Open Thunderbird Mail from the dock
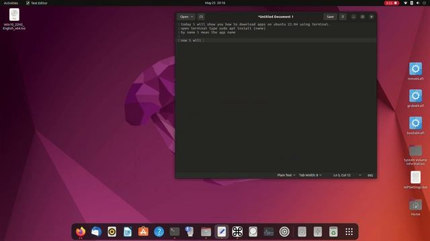 tap(96, 232)
